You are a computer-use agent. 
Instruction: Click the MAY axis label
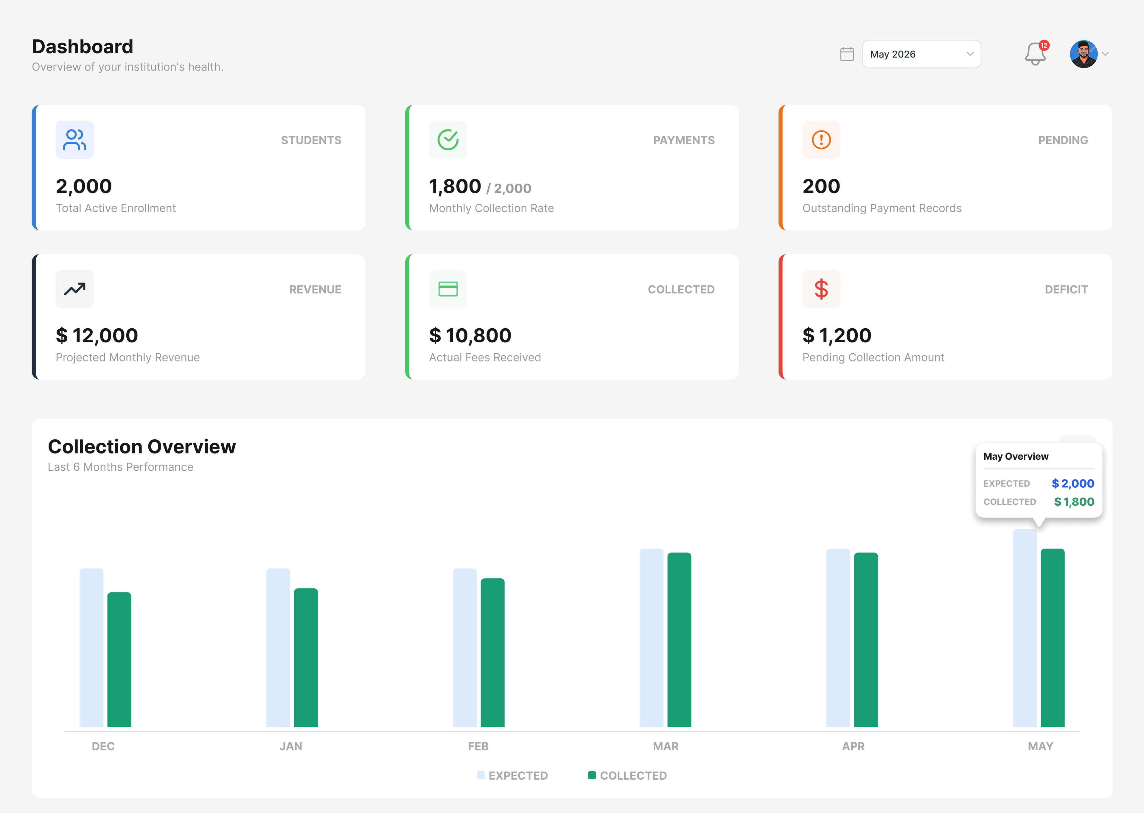(x=1040, y=746)
